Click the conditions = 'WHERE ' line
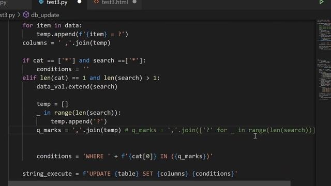This screenshot has width=331, height=186. pos(125,156)
